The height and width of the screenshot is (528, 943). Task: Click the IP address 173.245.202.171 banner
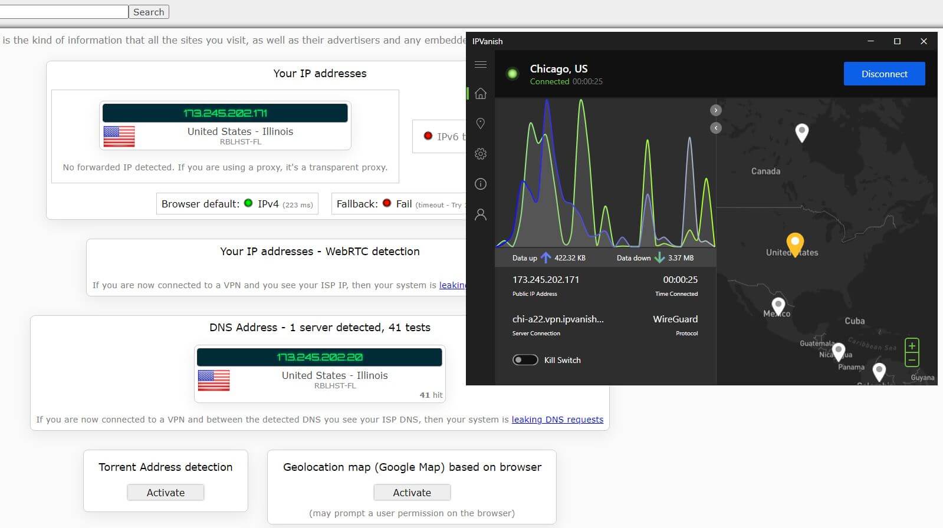pyautogui.click(x=225, y=113)
